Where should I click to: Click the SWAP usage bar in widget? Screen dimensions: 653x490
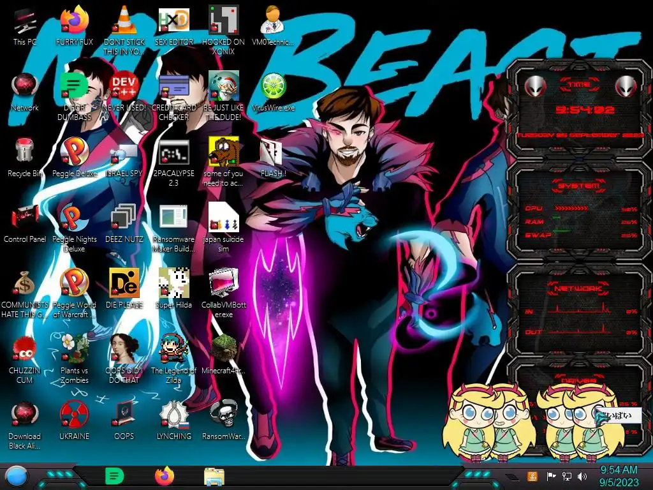561,231
